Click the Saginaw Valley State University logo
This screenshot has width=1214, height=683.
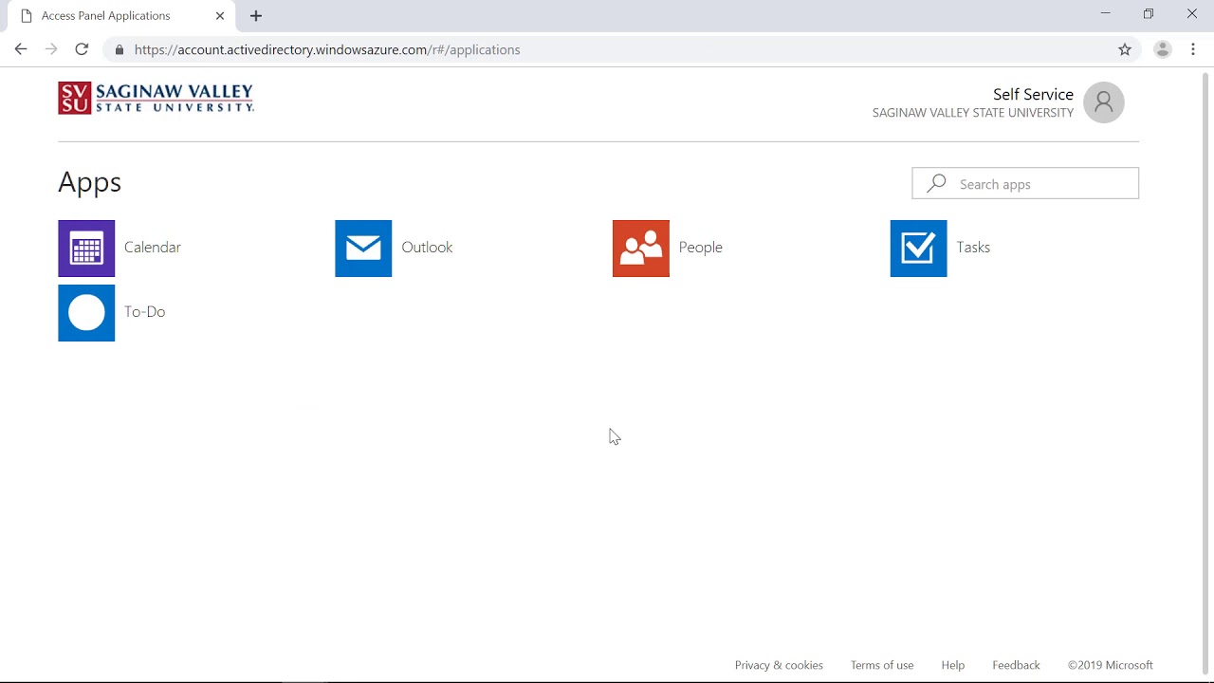pos(156,98)
